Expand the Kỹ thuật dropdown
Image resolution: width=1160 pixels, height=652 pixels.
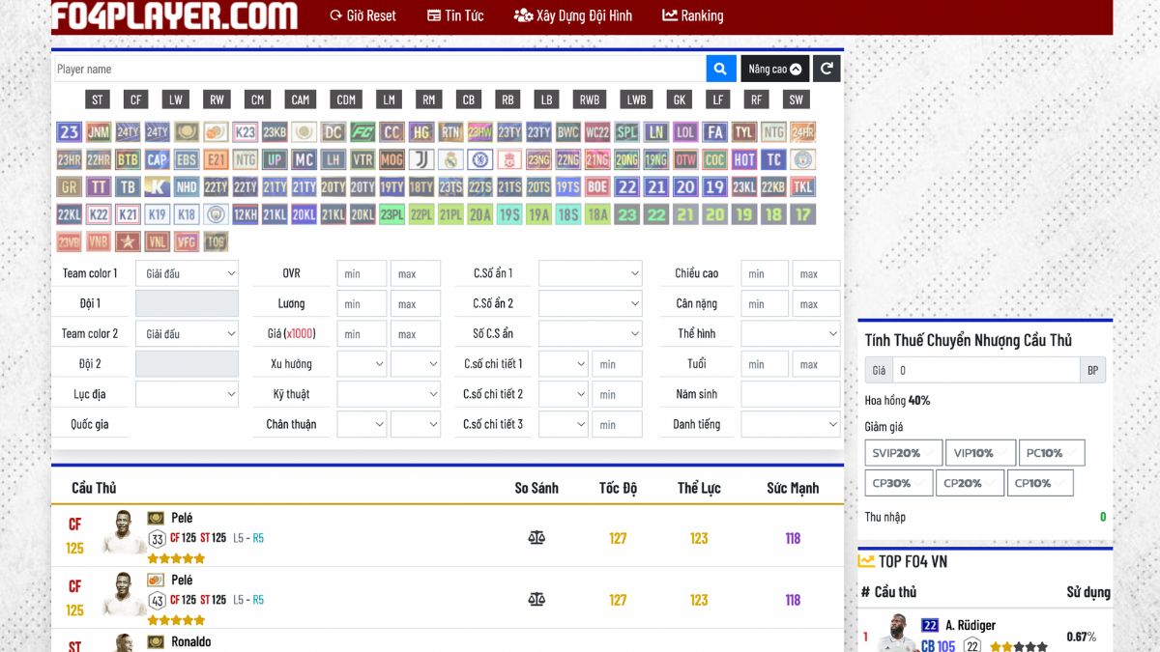pyautogui.click(x=389, y=394)
